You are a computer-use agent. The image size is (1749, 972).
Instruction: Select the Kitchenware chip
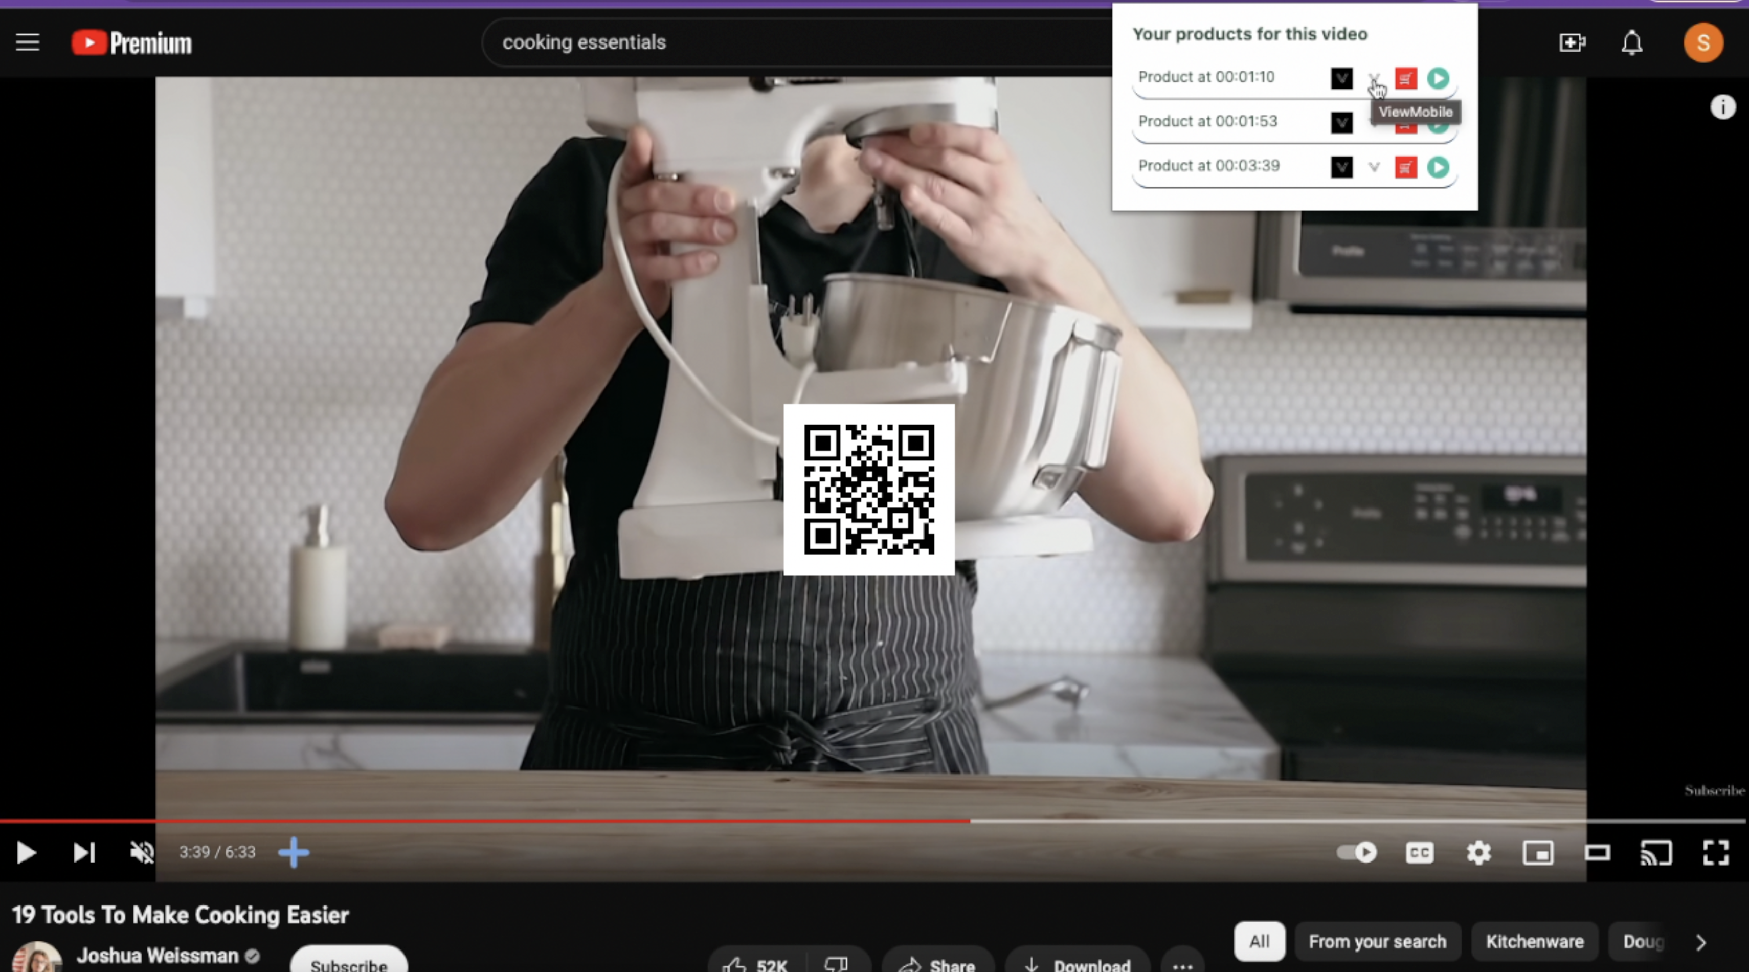(1534, 941)
